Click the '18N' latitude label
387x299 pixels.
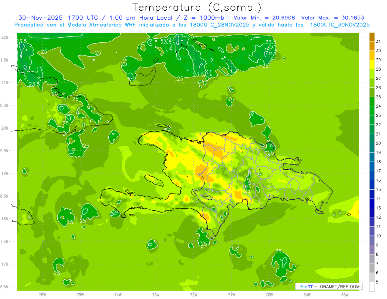click(x=5, y=219)
